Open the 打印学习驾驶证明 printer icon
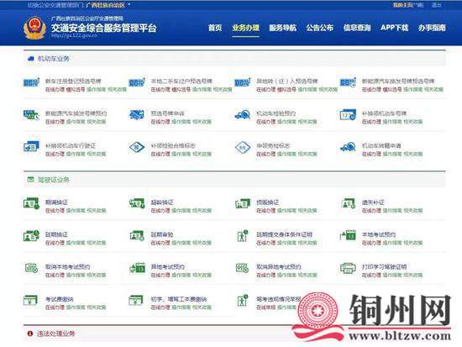The height and width of the screenshot is (347, 462). pos(348,268)
